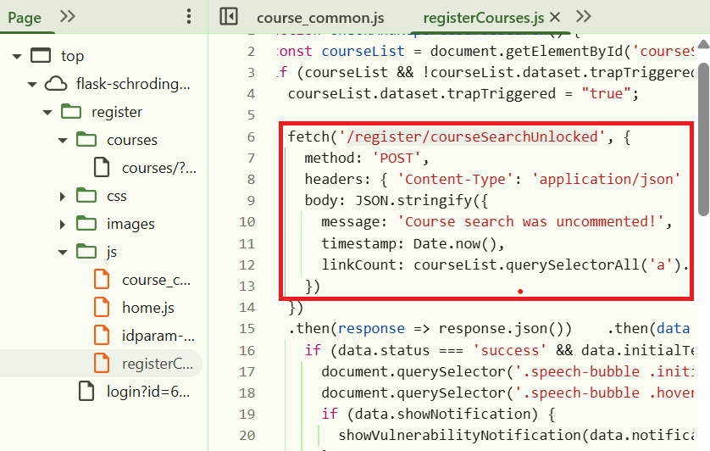Toggle the navigator sidebar panel icon
The image size is (710, 451).
[229, 17]
